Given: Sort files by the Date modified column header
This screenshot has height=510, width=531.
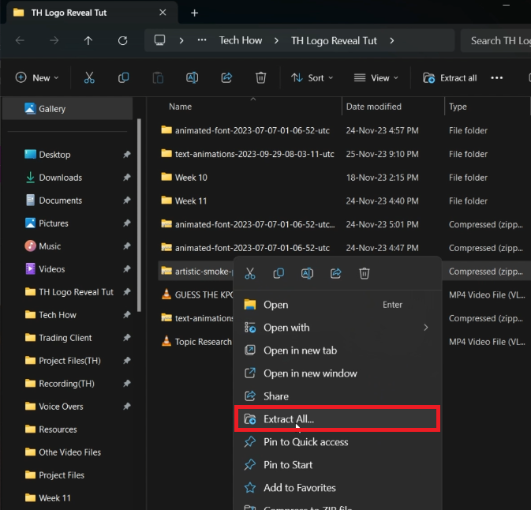Looking at the screenshot, I should [x=374, y=107].
